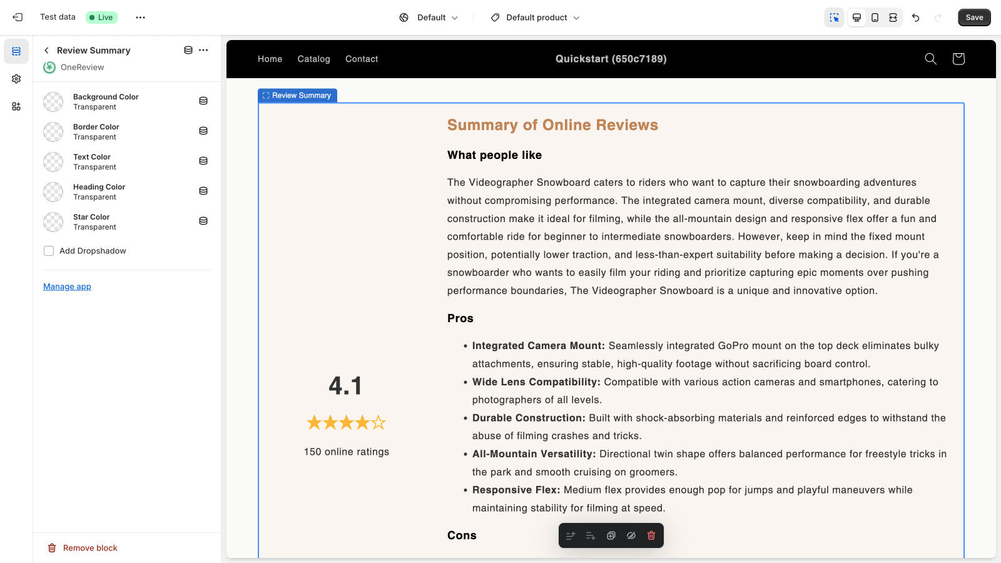Navigate to the Catalog menu item
This screenshot has height=563, width=1001.
313,59
